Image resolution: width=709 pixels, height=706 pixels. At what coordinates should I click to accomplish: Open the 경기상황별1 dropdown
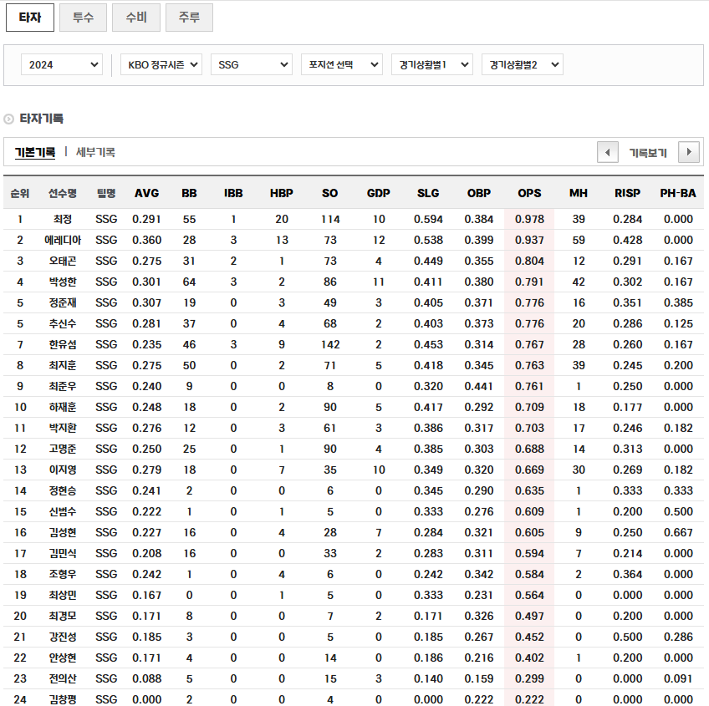(432, 64)
